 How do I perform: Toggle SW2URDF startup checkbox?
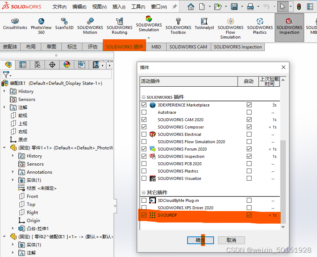tap(249, 215)
